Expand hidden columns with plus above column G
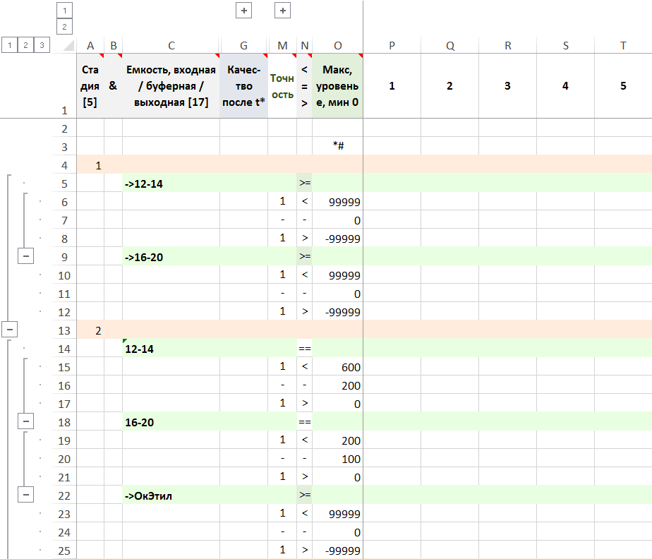This screenshot has width=652, height=559. coord(243,11)
